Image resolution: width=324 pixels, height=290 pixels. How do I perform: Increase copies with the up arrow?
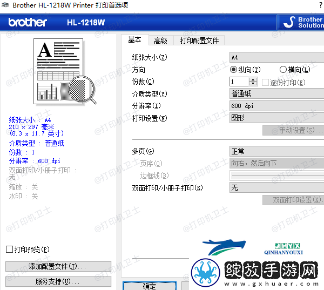(253, 79)
